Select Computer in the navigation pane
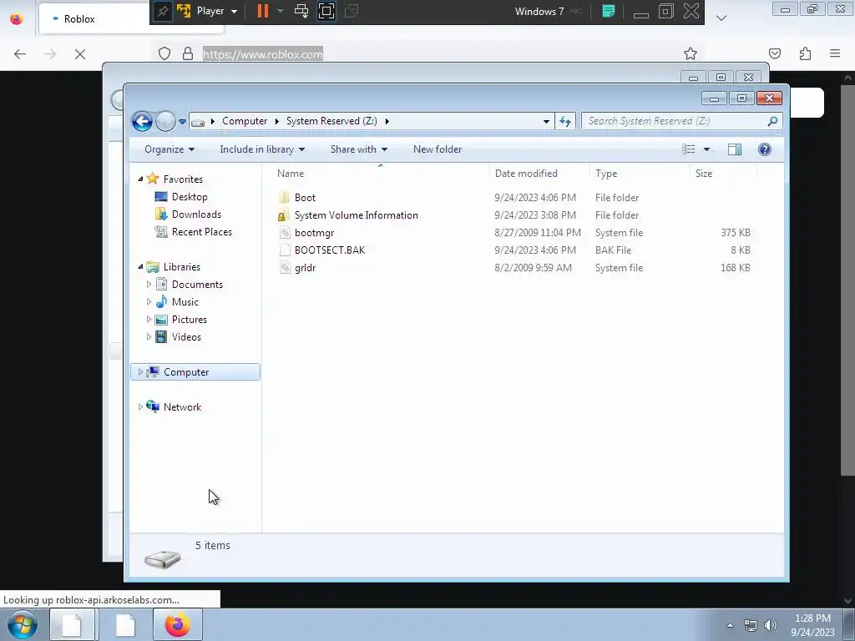 point(186,372)
